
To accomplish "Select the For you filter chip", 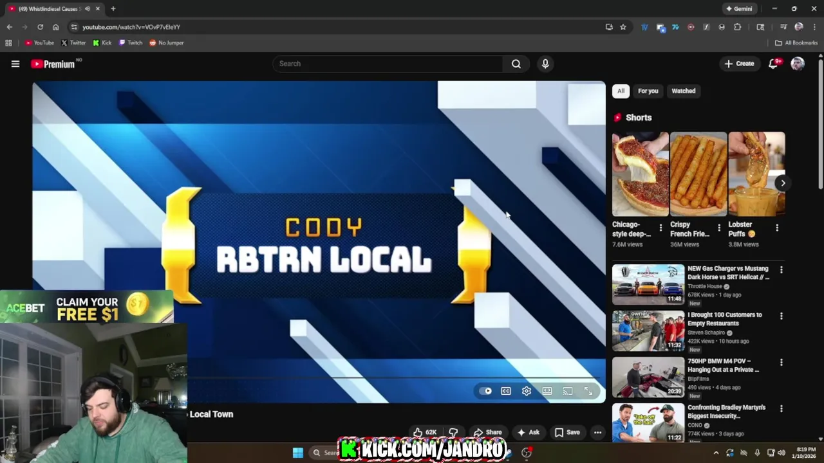I will [648, 91].
